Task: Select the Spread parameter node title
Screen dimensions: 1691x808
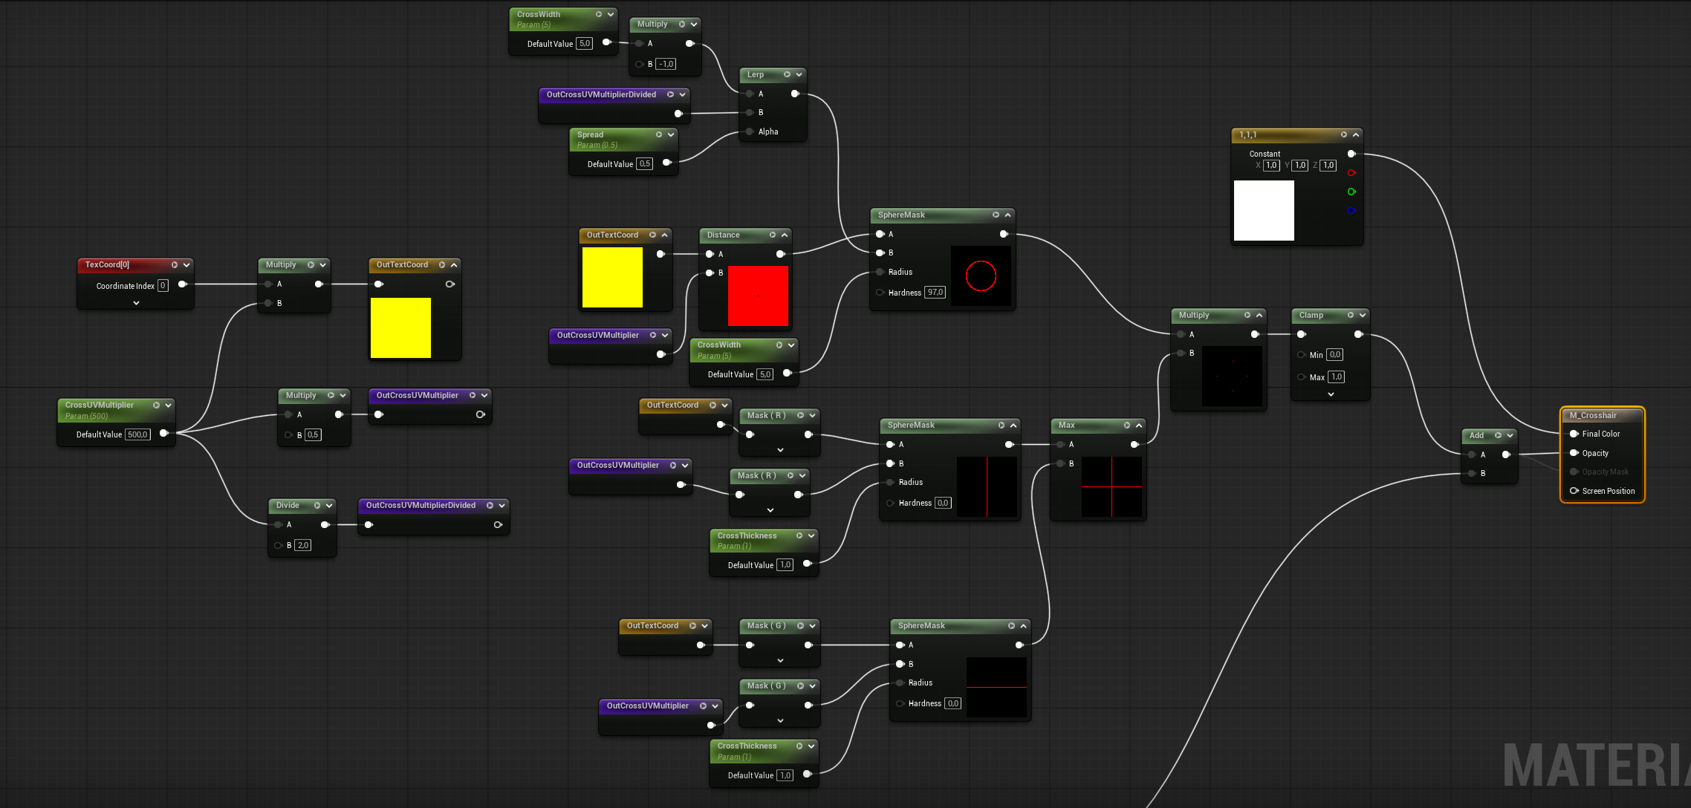Action: pyautogui.click(x=591, y=134)
